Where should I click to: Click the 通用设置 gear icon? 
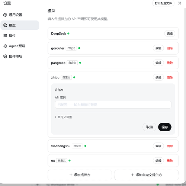point(5,15)
